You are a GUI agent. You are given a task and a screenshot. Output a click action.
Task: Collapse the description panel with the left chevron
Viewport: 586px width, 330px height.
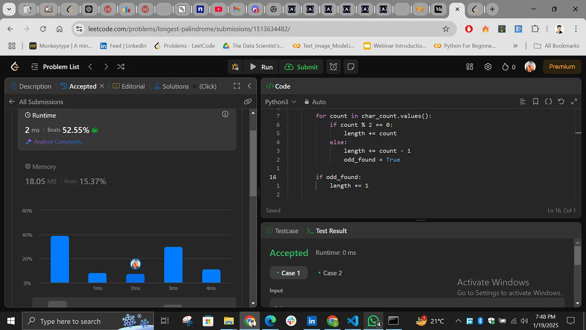tap(249, 86)
